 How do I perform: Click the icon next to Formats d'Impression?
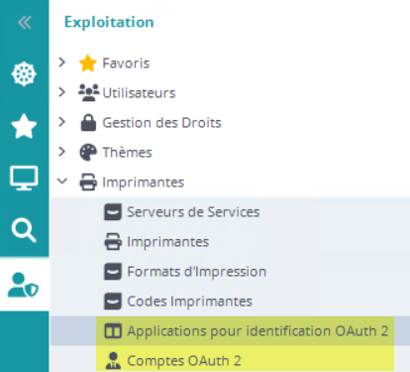[113, 272]
